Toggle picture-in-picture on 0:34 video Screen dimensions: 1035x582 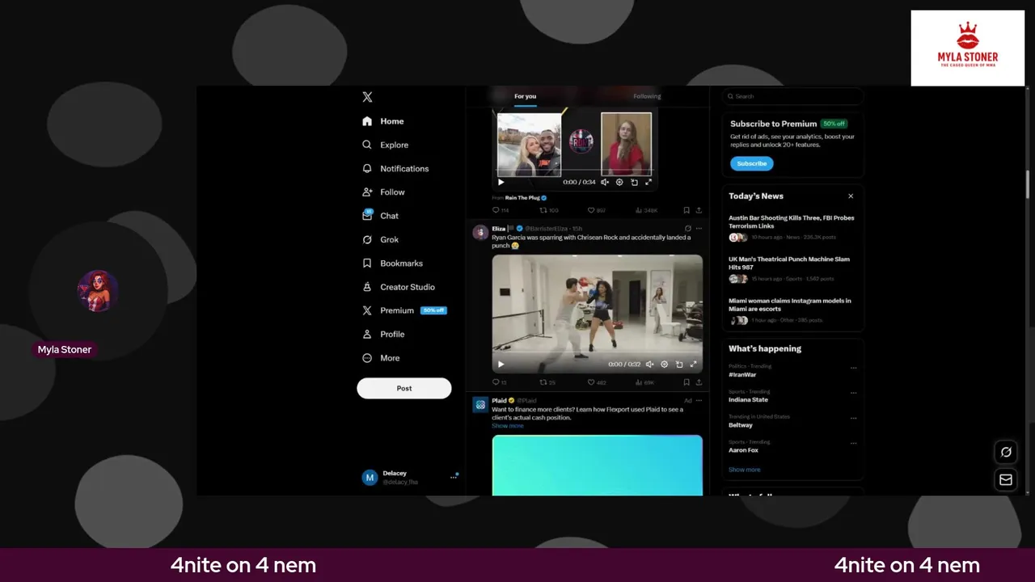[634, 182]
